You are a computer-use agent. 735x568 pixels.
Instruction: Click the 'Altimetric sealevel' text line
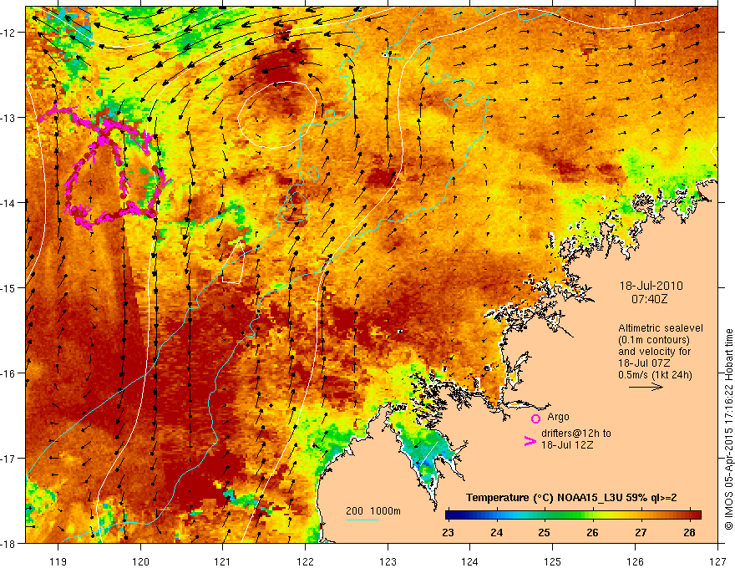pyautogui.click(x=661, y=328)
